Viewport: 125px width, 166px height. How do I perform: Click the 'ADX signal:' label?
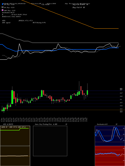point(6,23)
